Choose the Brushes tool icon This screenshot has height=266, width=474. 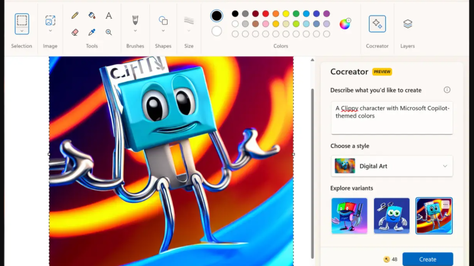click(135, 20)
